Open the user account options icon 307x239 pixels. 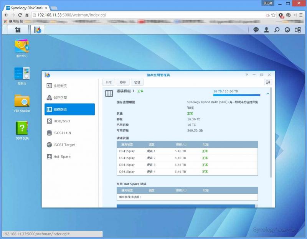tap(266, 30)
